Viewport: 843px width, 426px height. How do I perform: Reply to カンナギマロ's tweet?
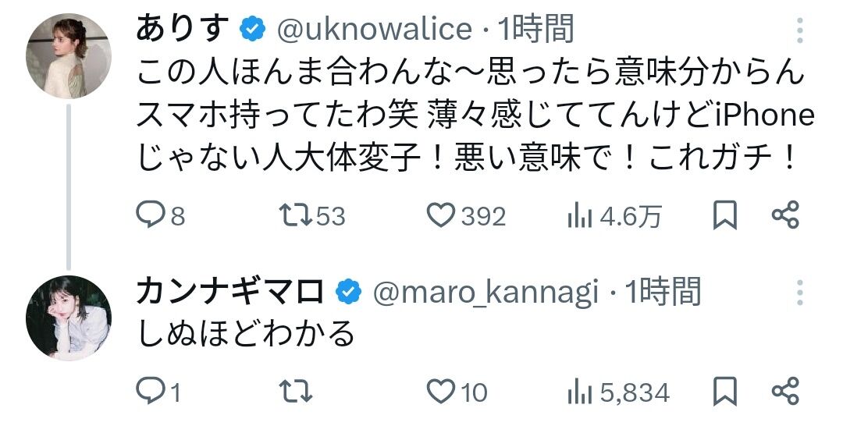click(149, 391)
